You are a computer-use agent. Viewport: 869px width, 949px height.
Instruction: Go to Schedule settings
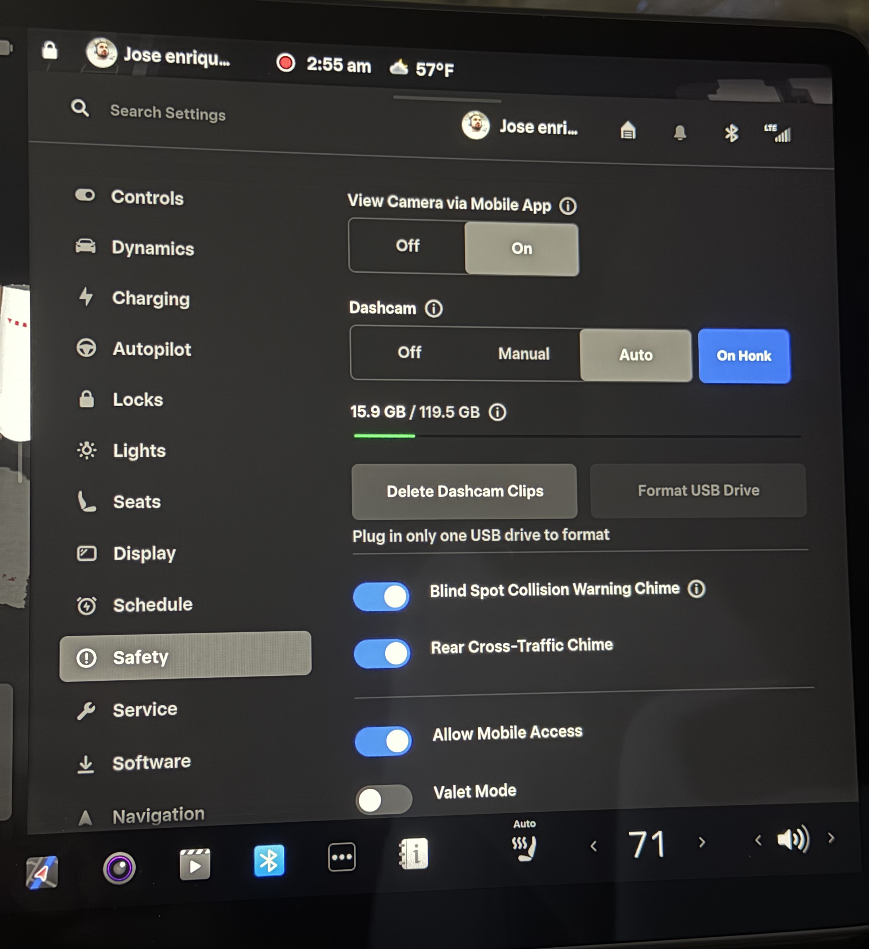[135, 605]
